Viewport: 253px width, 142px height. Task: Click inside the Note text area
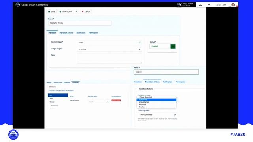(110, 58)
